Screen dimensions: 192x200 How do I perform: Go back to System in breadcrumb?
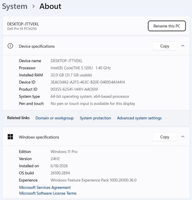tap(15, 6)
